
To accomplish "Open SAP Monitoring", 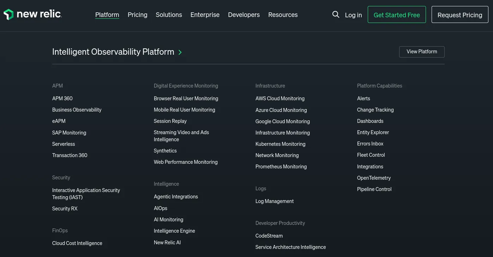I will (69, 133).
